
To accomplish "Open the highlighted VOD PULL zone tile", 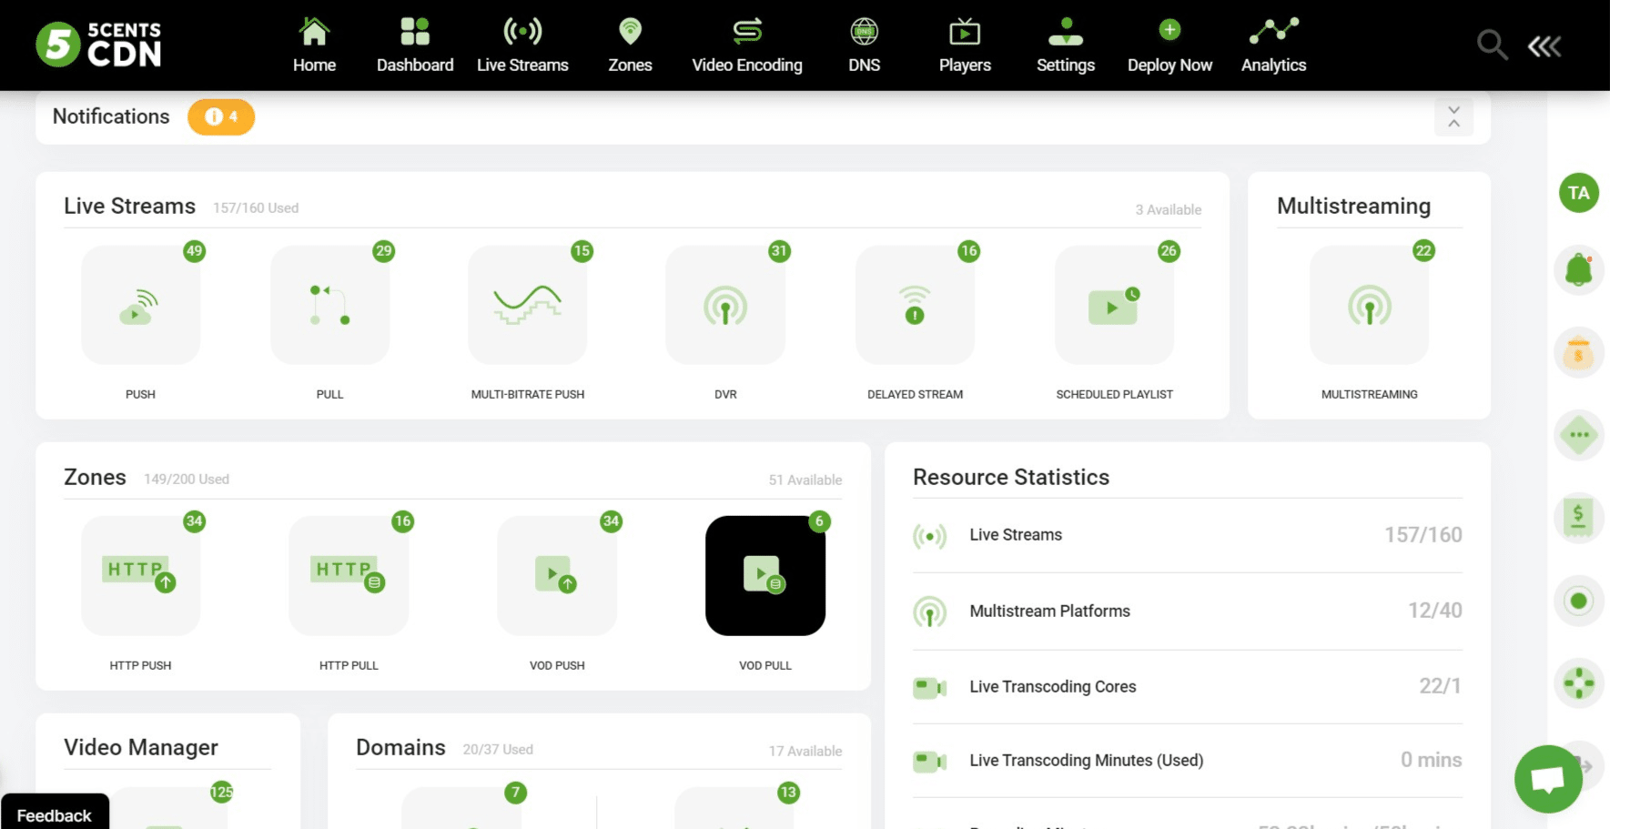I will 765,575.
